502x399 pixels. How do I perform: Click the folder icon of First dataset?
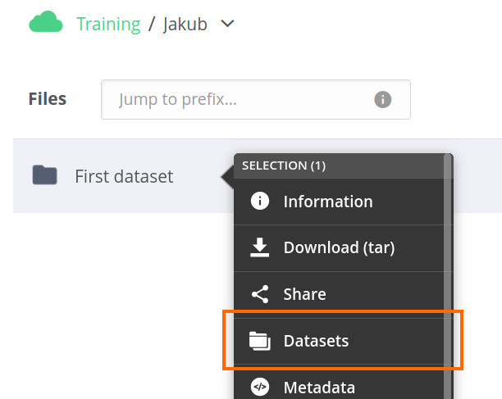pyautogui.click(x=44, y=175)
